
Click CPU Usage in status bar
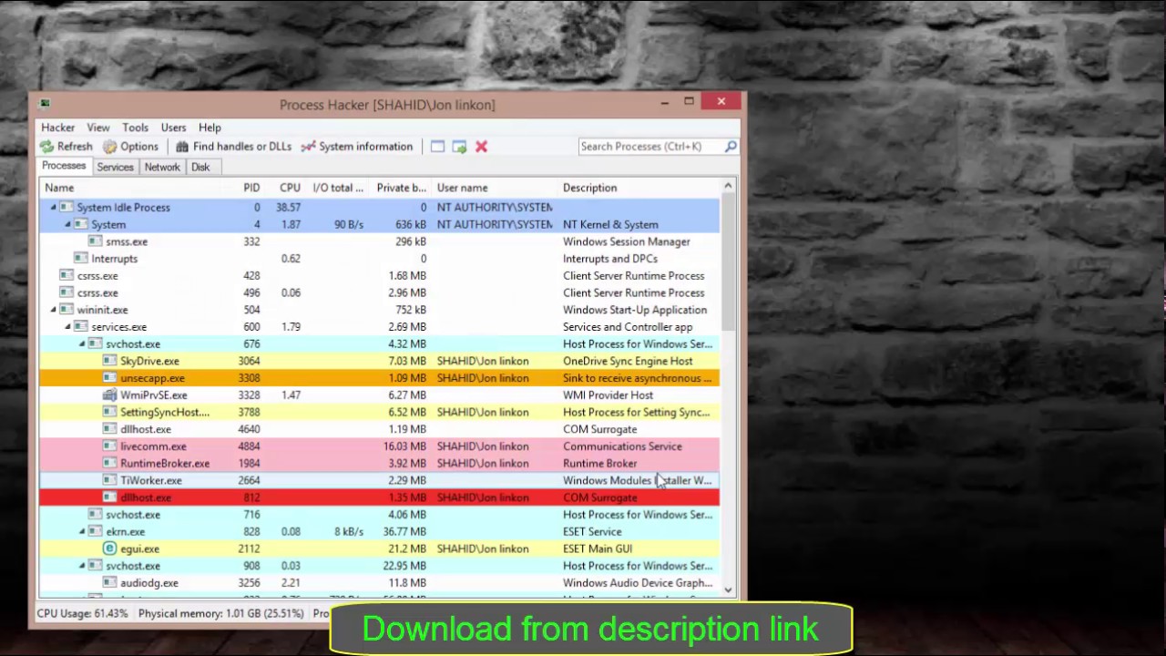pos(82,614)
